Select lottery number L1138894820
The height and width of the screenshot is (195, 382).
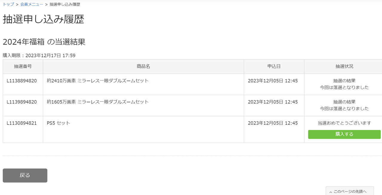pos(22,81)
